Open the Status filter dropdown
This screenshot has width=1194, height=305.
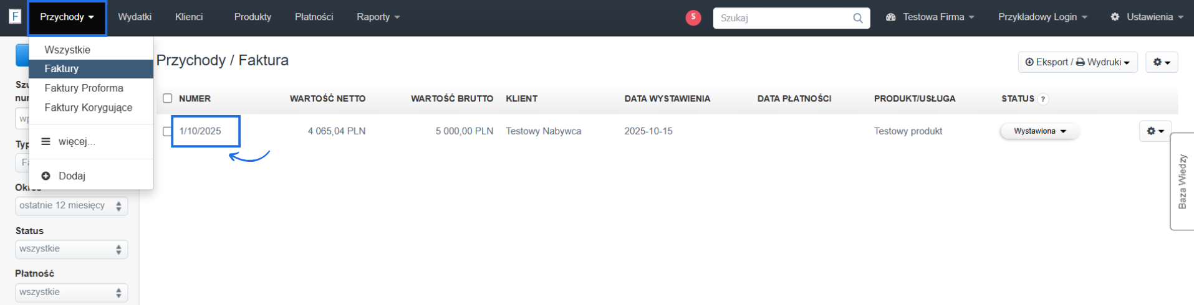coord(71,249)
